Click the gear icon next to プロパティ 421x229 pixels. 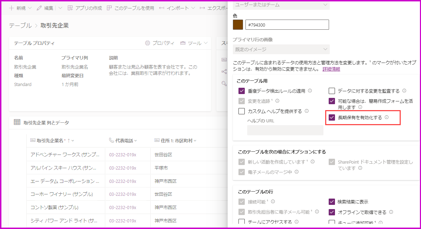click(x=148, y=43)
